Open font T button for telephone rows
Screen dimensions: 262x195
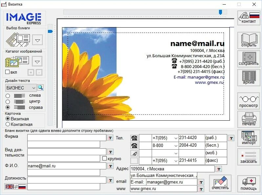tap(231, 138)
